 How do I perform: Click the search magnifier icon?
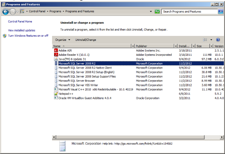220,12
